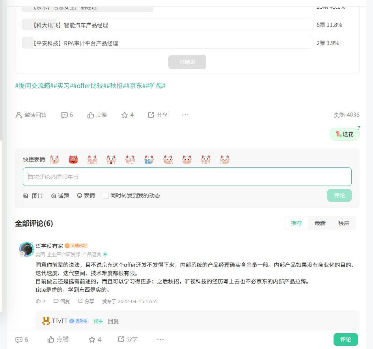Open the more options dots under post
Image resolution: width=373 pixels, height=349 pixels.
click(x=185, y=115)
